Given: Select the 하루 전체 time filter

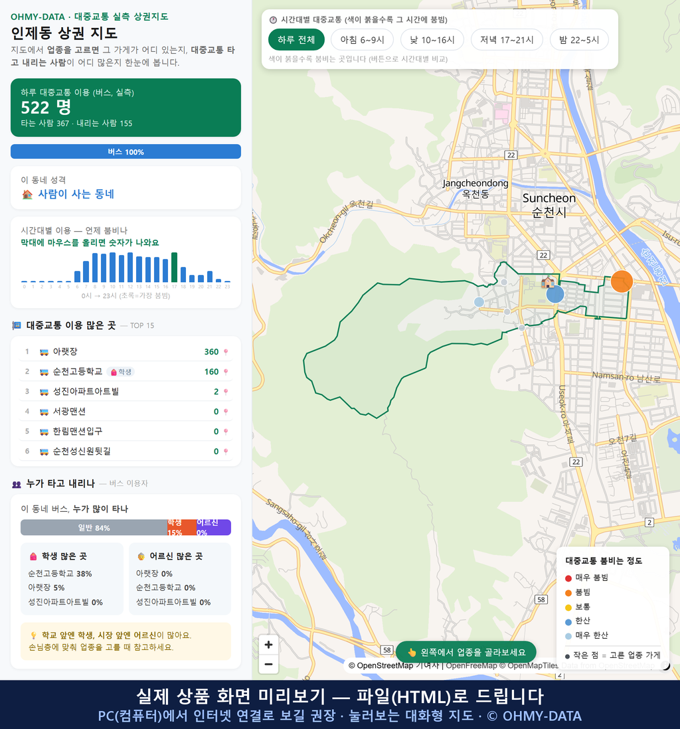Looking at the screenshot, I should point(296,40).
